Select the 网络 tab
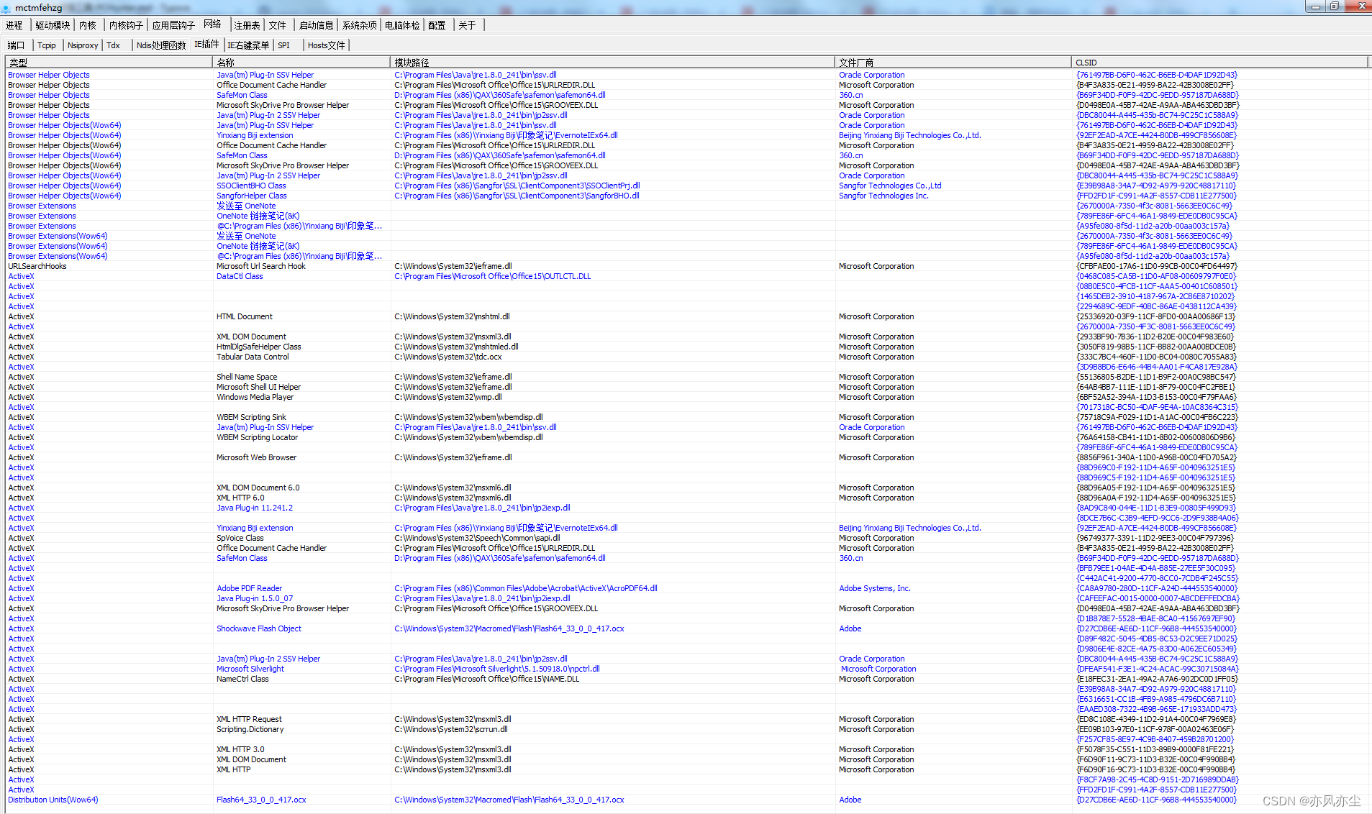The width and height of the screenshot is (1372, 814). click(x=212, y=24)
